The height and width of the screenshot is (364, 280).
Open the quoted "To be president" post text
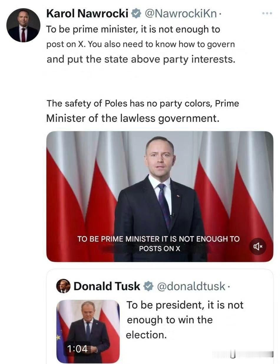[185, 320]
